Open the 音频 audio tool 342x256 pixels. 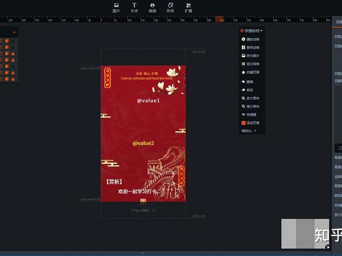152,8
